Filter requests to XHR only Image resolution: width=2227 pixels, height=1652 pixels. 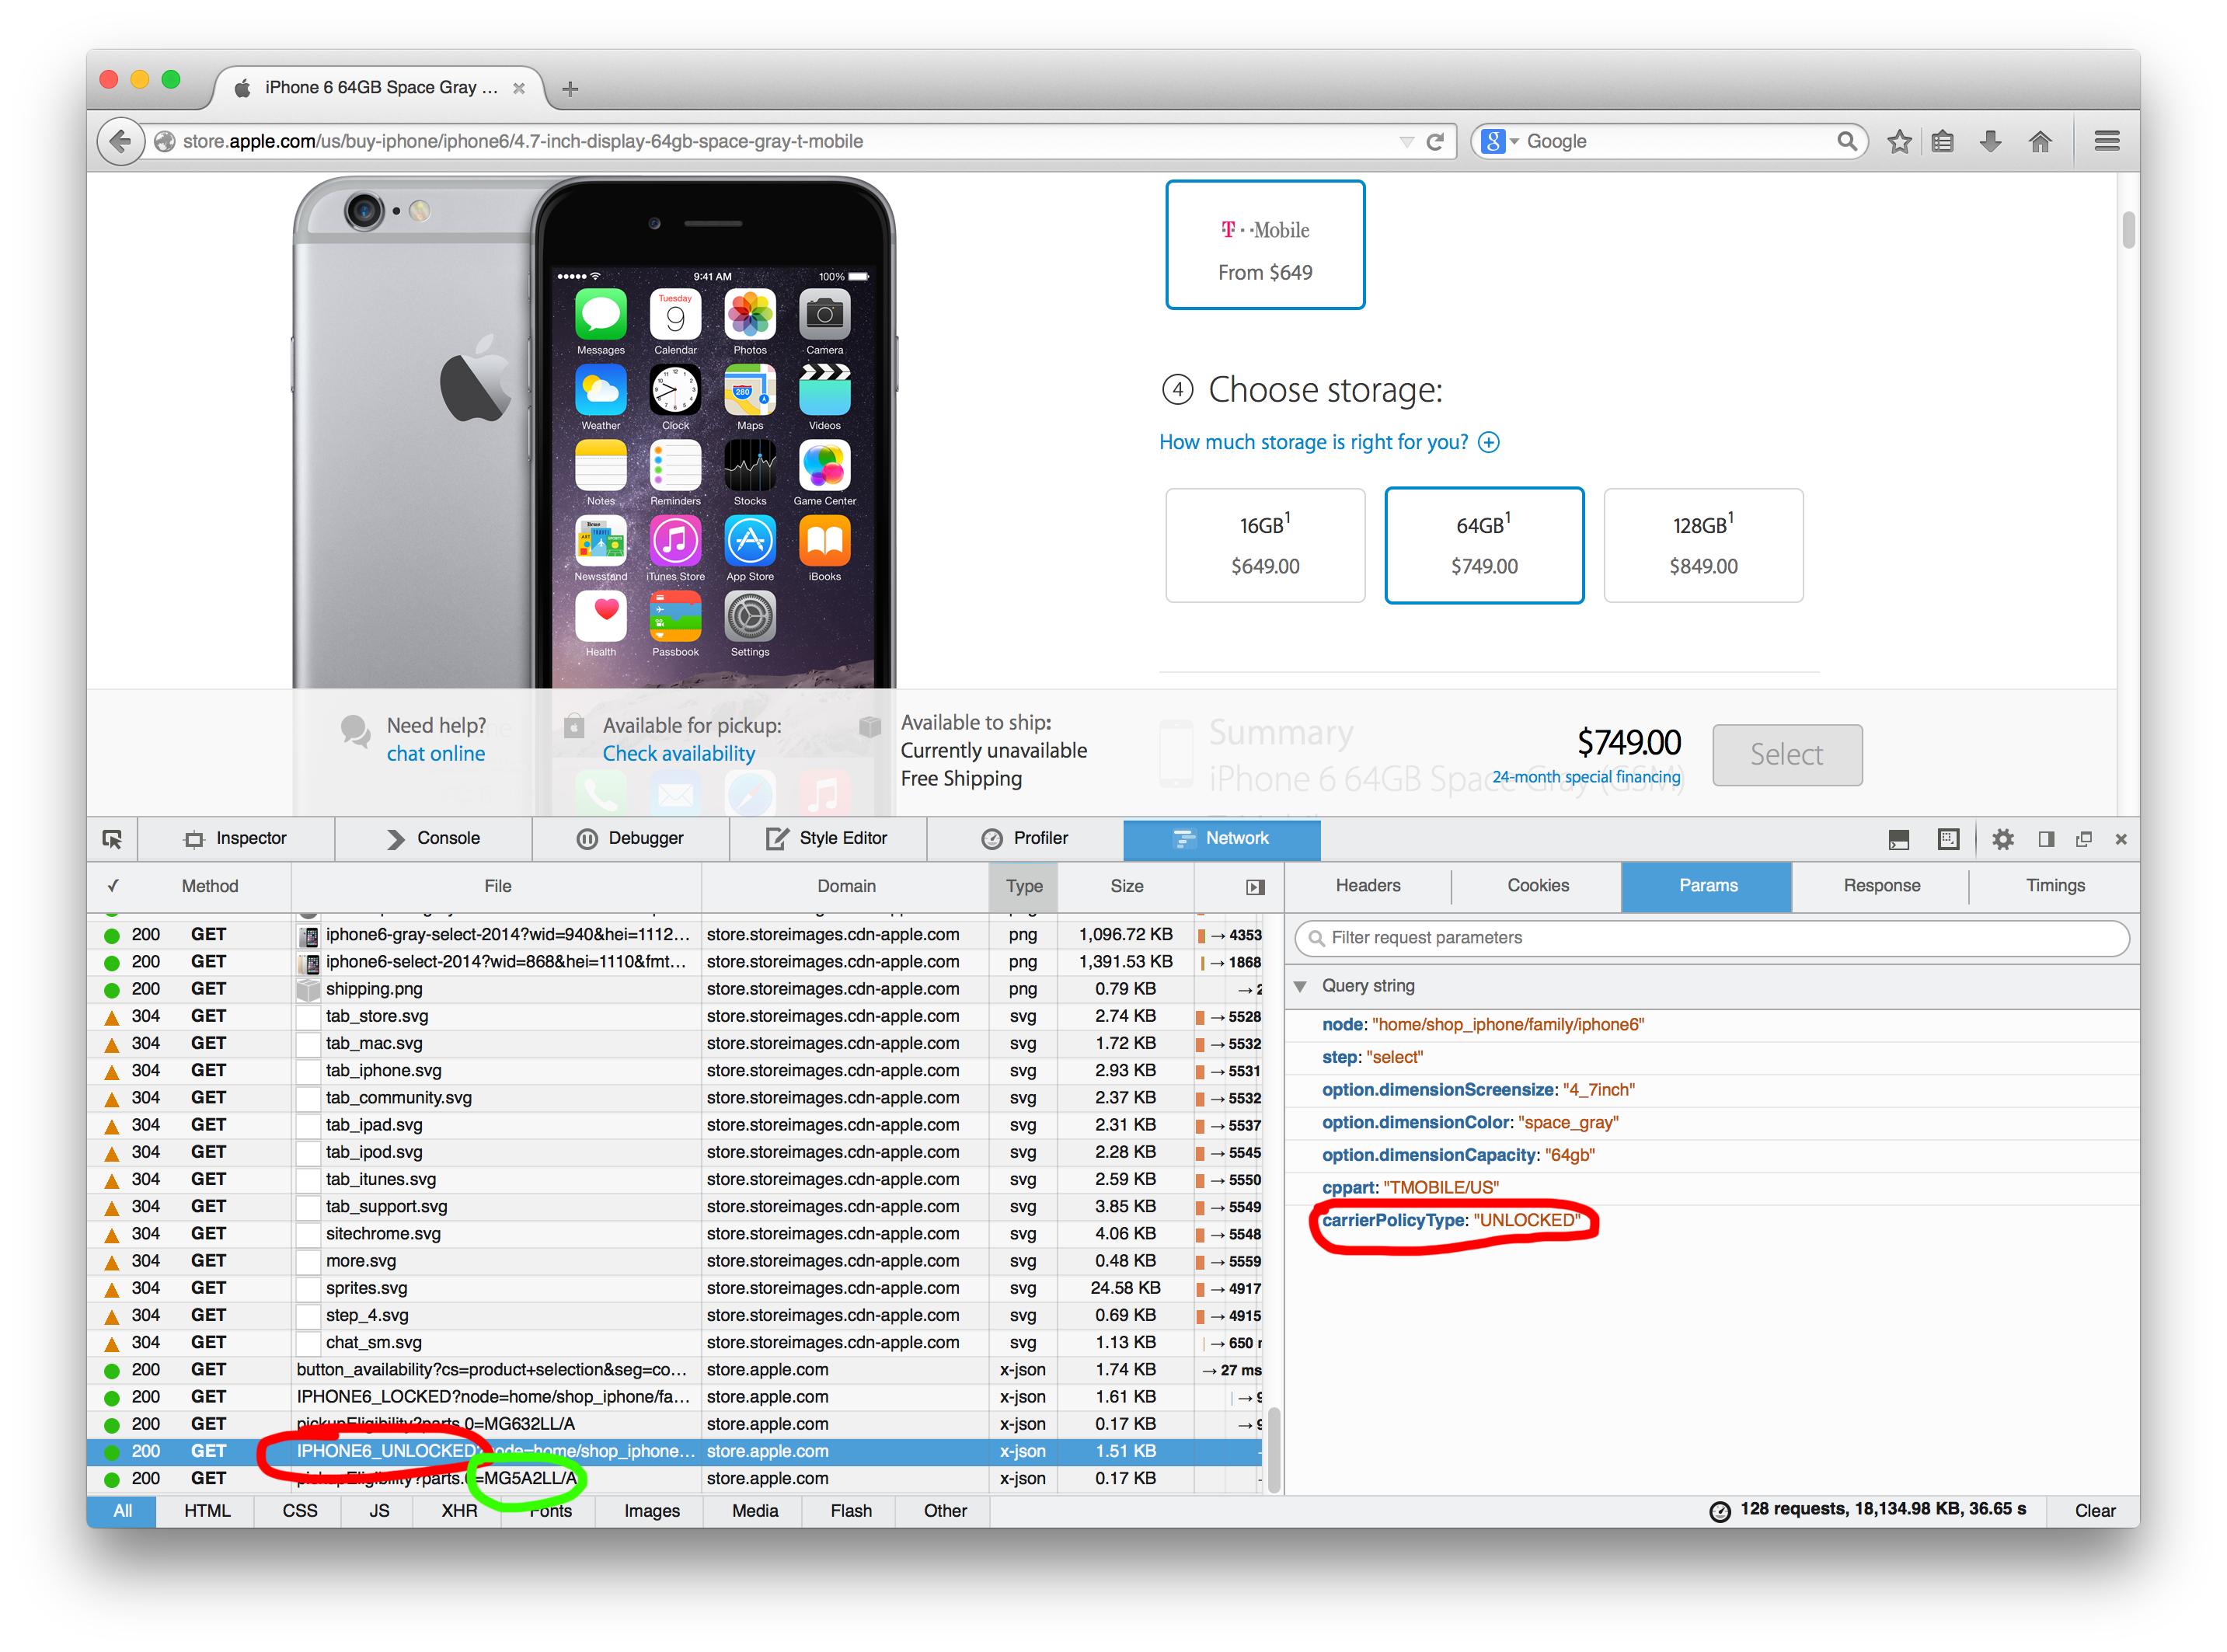pos(459,1511)
